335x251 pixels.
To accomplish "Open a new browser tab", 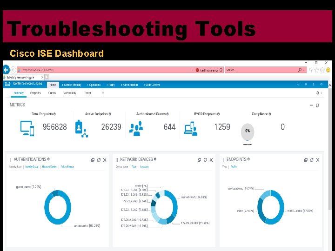I will coord(47,77).
